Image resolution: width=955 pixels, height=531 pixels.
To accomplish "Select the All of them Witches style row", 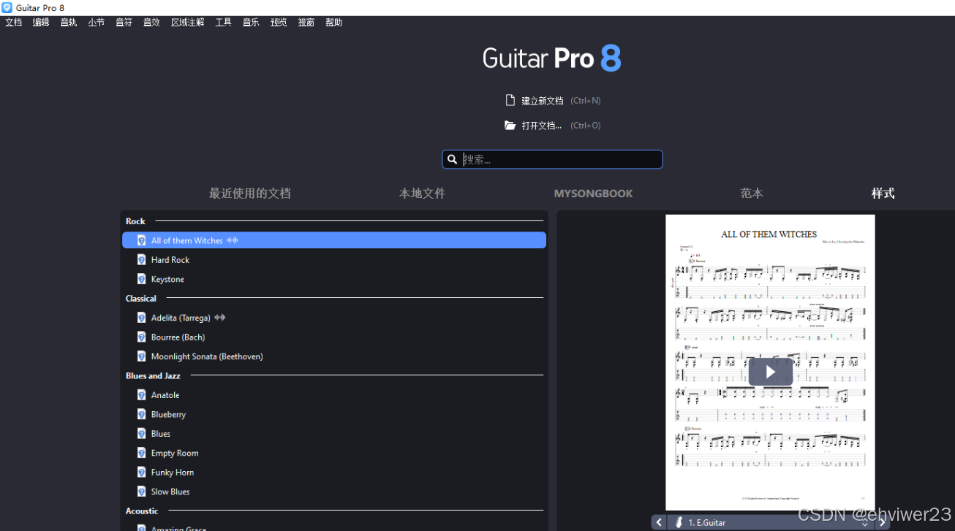I will pyautogui.click(x=334, y=240).
